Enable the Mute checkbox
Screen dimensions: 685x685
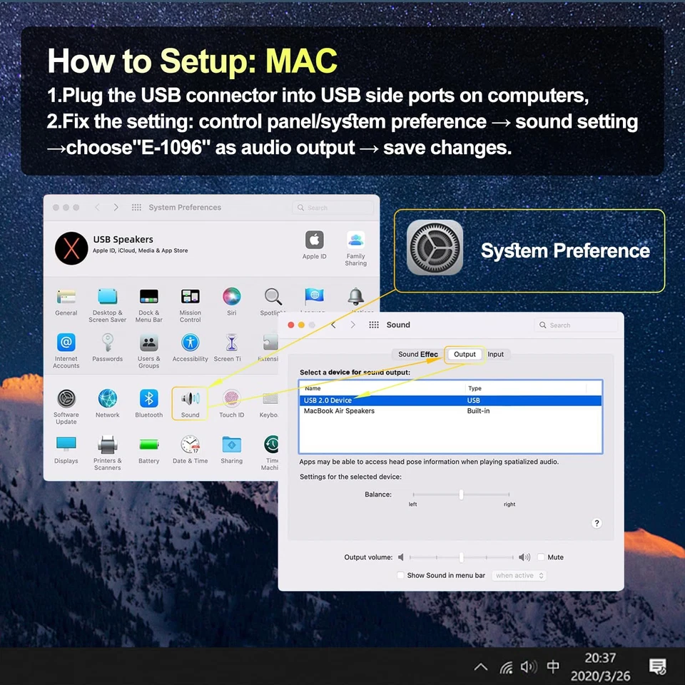click(542, 557)
